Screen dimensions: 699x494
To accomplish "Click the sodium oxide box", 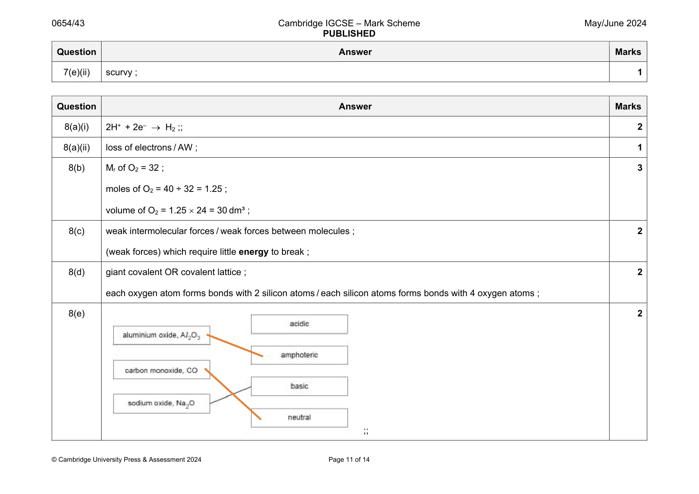I will [x=161, y=404].
